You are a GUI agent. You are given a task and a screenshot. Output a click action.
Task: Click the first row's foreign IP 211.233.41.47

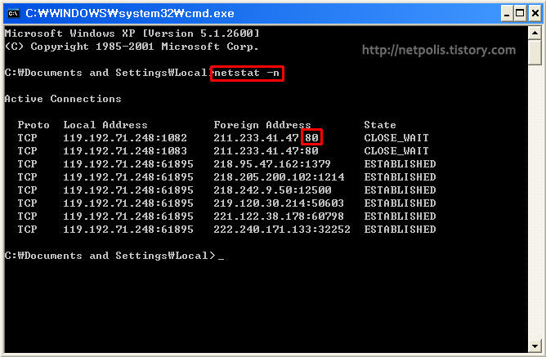pos(257,138)
